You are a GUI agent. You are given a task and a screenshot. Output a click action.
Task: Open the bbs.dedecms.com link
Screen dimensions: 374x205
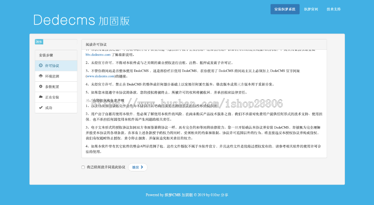[98, 54]
